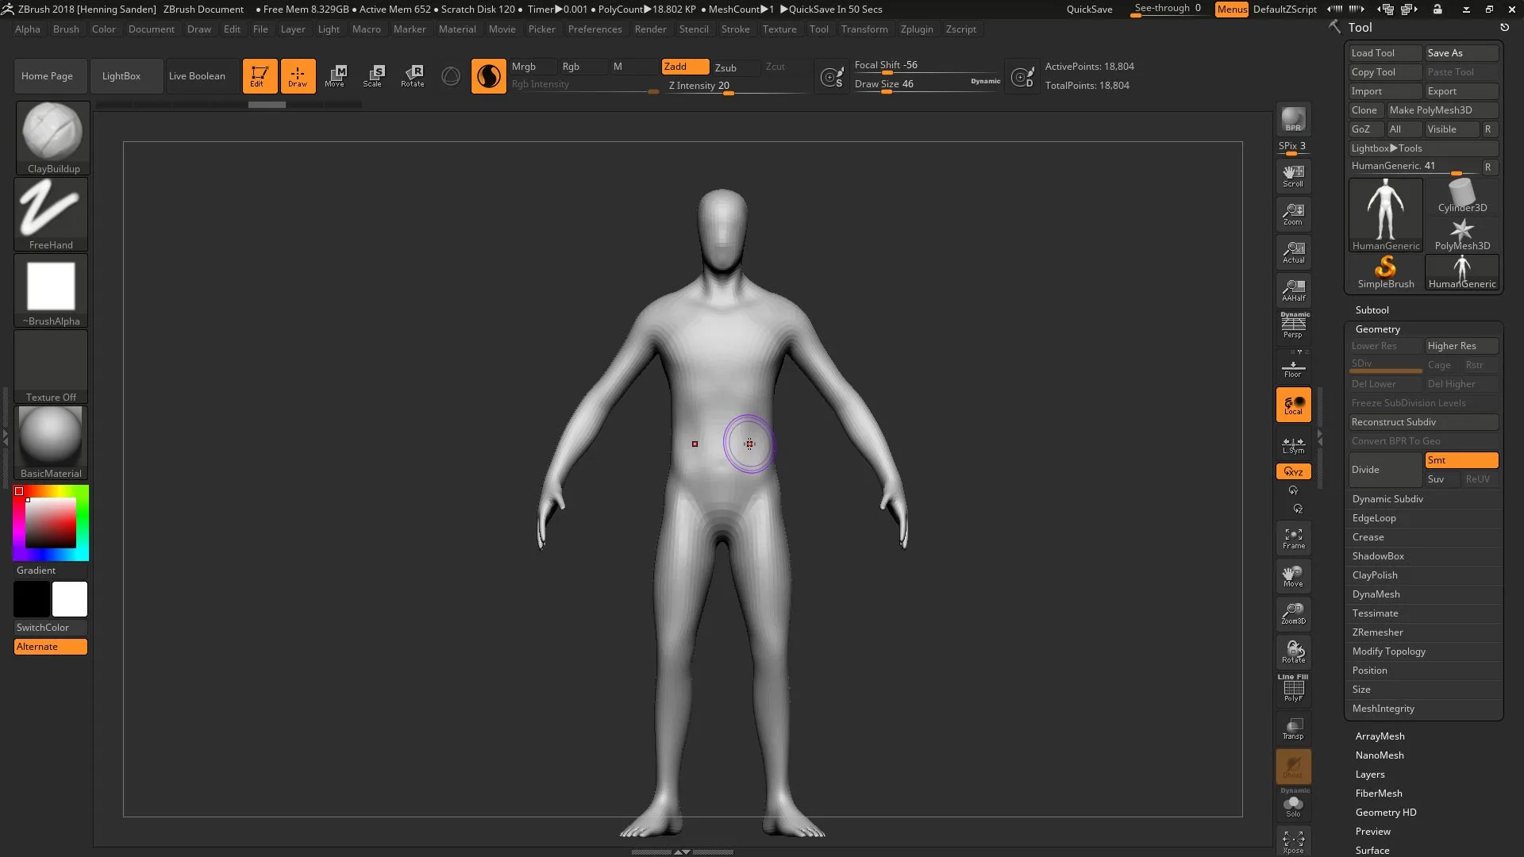The image size is (1524, 857).
Task: Toggle the Floor grid icon
Action: tap(1293, 368)
